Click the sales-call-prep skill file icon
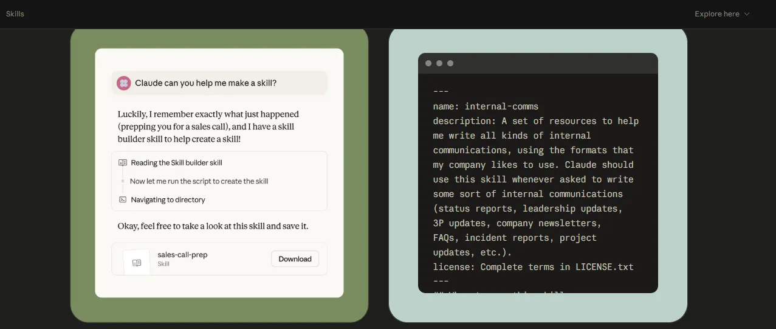The height and width of the screenshot is (329, 776). [137, 263]
